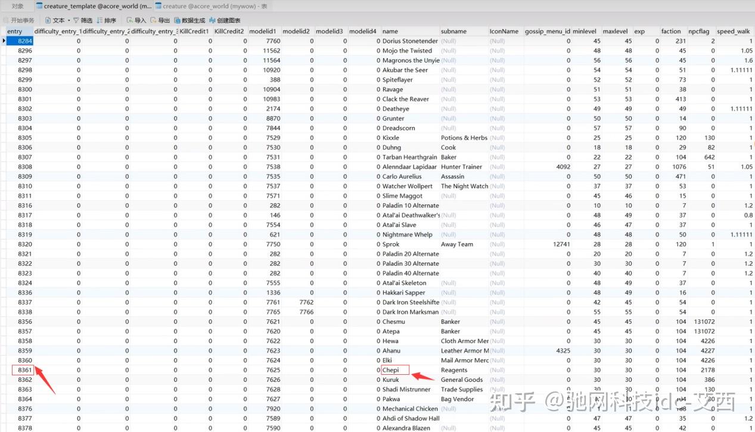This screenshot has height=432, width=755.
Task: Click the modelid2 cell 7762
Action: click(306, 302)
